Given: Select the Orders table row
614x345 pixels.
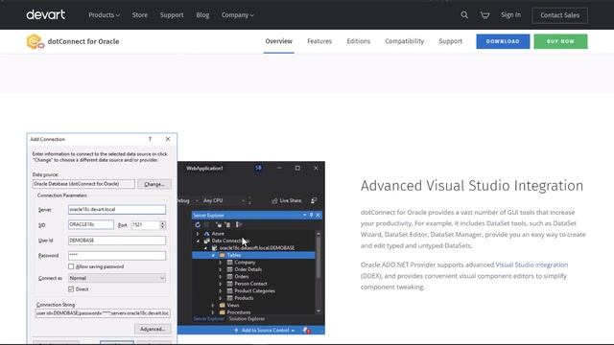Looking at the screenshot, I should click(242, 277).
